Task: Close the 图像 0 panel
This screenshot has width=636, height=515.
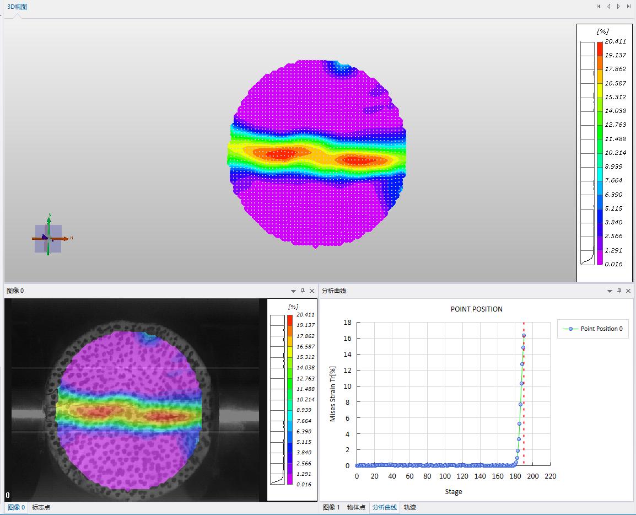Action: pyautogui.click(x=312, y=291)
